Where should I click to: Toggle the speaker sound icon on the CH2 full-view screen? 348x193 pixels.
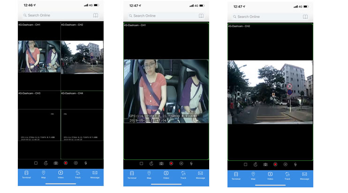[286, 164]
